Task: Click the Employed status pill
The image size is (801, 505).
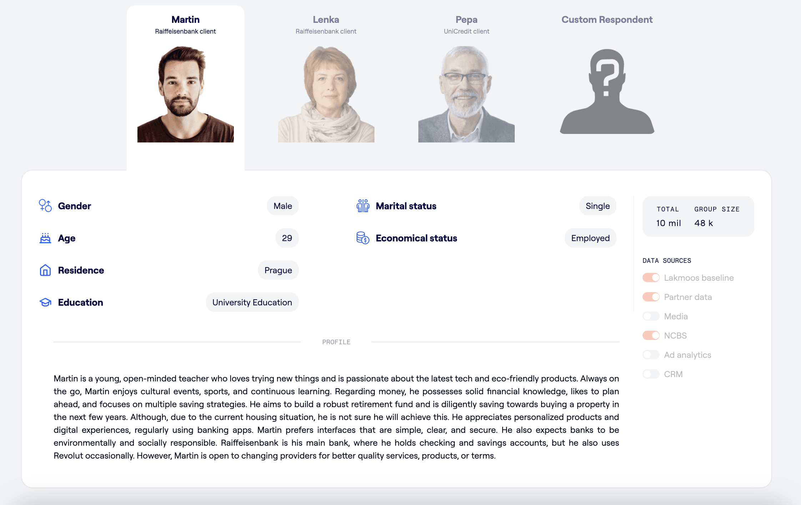Action: pyautogui.click(x=590, y=238)
